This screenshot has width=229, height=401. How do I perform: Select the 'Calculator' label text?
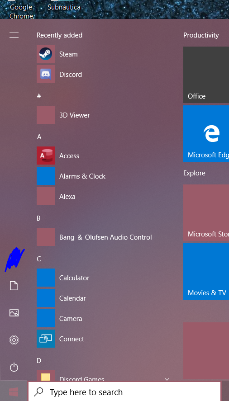click(74, 278)
